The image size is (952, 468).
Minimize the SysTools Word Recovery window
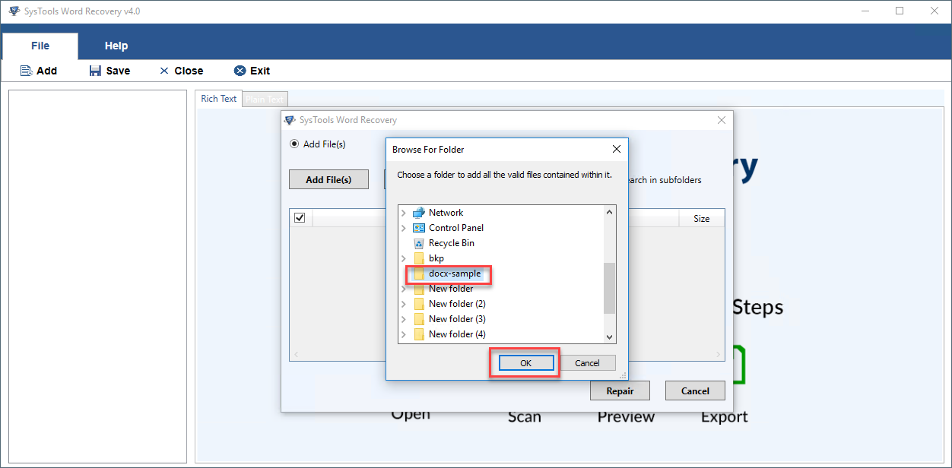pos(865,11)
